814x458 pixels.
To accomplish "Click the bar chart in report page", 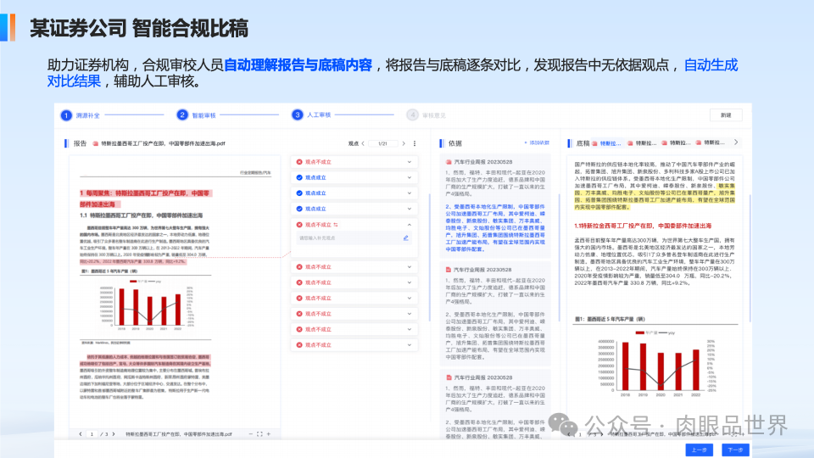I will click(147, 304).
